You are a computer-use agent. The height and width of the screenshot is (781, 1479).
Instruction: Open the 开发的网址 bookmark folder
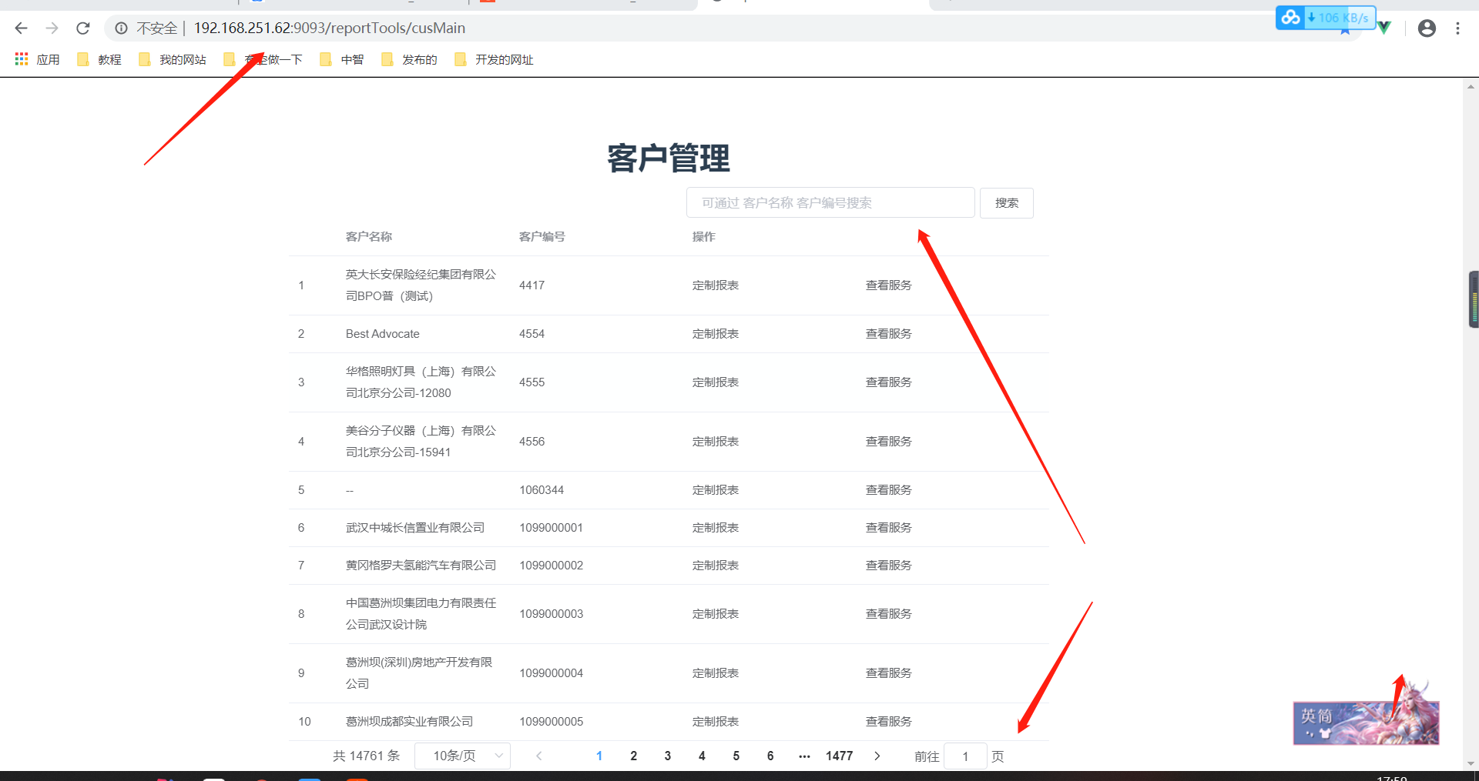[494, 59]
